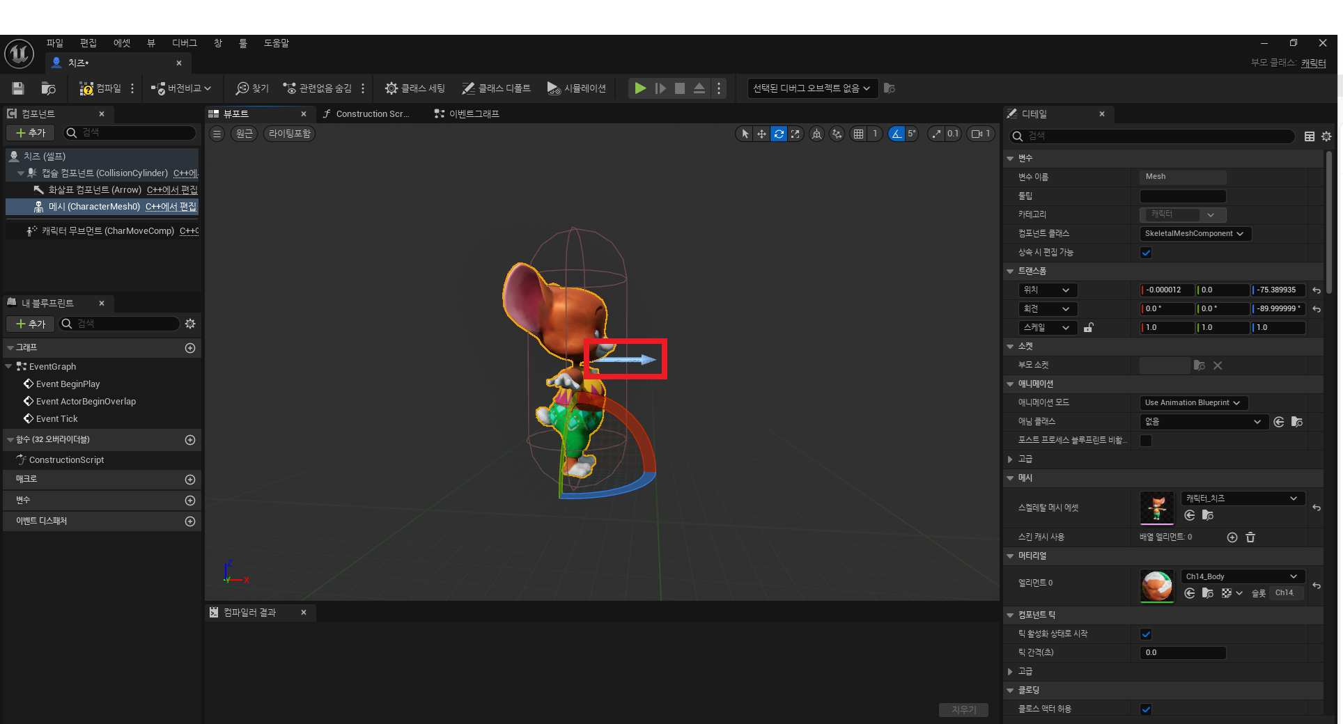Open the version compare (버전비교) dropdown

(x=181, y=88)
